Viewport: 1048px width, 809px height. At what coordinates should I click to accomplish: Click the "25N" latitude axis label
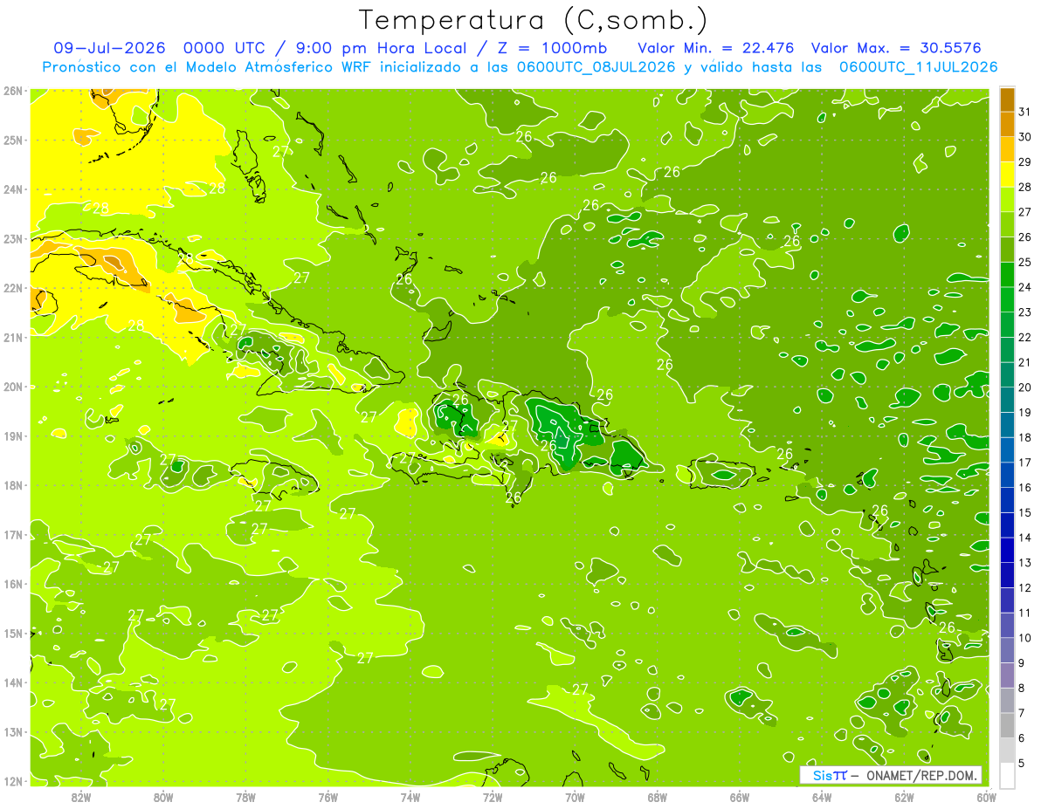point(12,140)
